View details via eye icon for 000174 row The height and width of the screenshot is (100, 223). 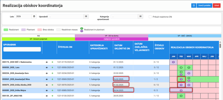(x=47, y=62)
